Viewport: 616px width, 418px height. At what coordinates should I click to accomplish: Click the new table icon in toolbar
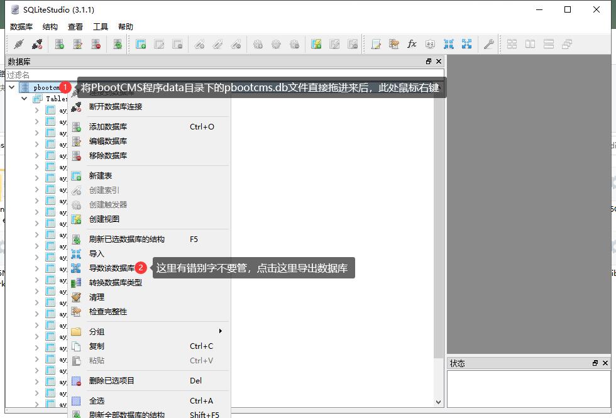coord(141,44)
